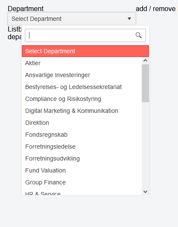Viewport: 178px width, 227px height.
Task: Click the add / remove link
Action: coord(155,9)
